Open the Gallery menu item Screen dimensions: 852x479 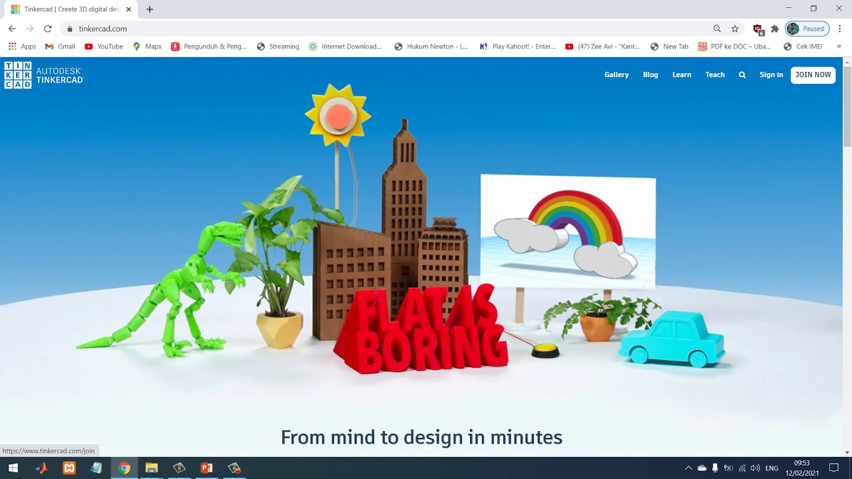[x=616, y=75]
